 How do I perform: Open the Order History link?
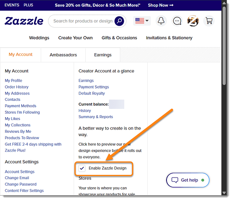pos(17,87)
